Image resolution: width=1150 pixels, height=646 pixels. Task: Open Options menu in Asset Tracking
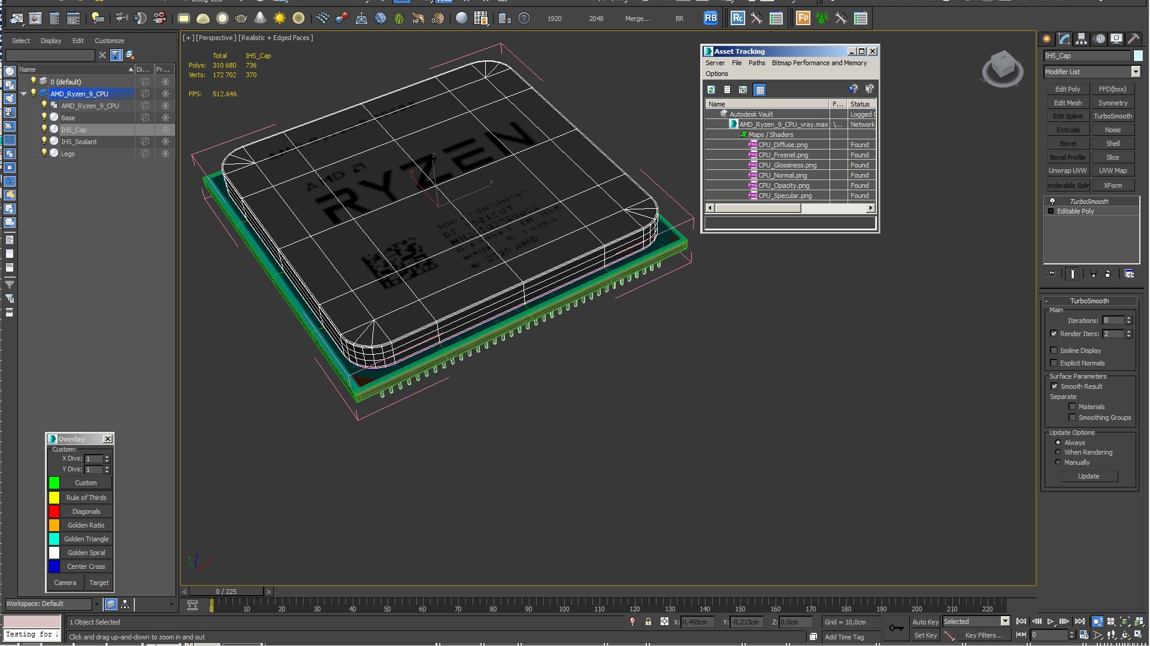716,74
